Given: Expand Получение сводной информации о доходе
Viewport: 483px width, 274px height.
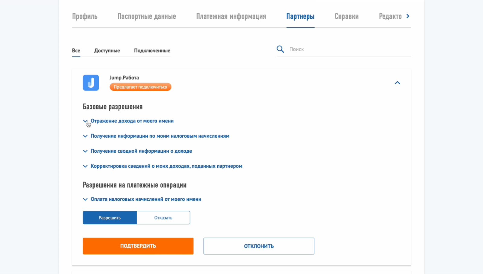Looking at the screenshot, I should point(141,151).
